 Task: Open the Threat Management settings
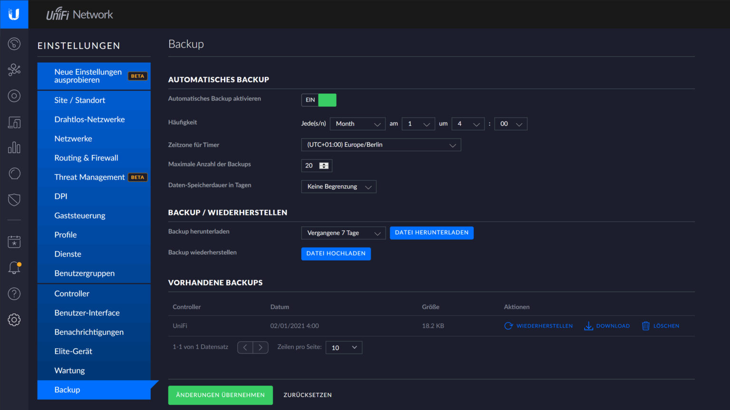tap(89, 177)
